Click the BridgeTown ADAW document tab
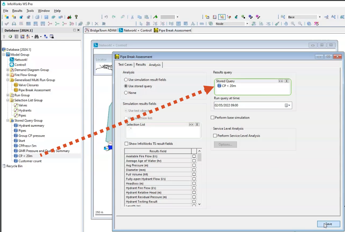This screenshot has height=232, width=345. [x=101, y=30]
